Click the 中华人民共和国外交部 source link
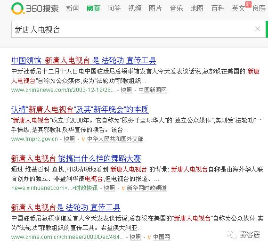The width and height of the screenshot is (268, 246). (115, 139)
